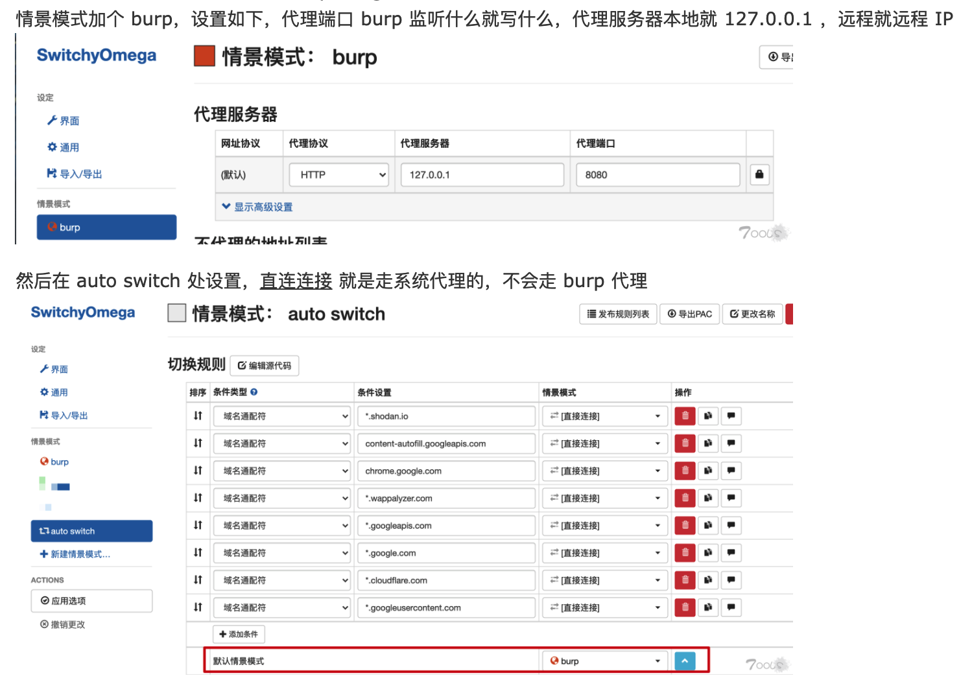Delete the *.cloudflare.com rule
Image resolution: width=961 pixels, height=678 pixels.
tap(685, 580)
